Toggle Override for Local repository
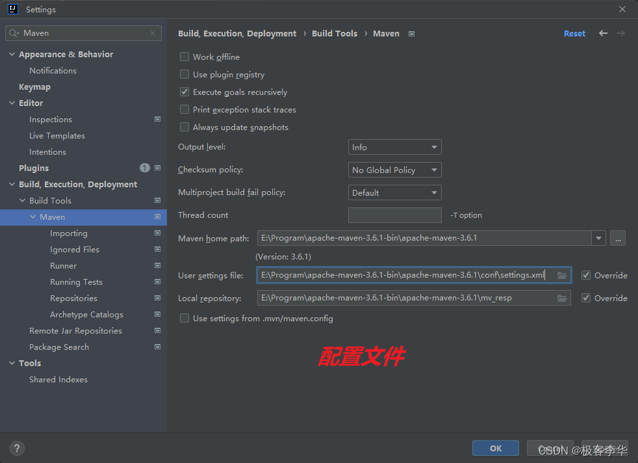Viewport: 638px width, 463px height. click(586, 298)
